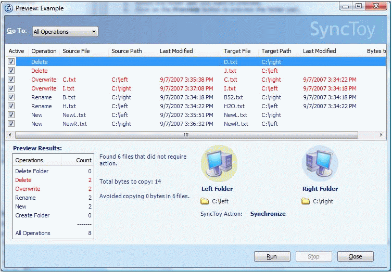The height and width of the screenshot is (272, 392).
Task: Sort by the Target File column header
Action: pos(240,51)
